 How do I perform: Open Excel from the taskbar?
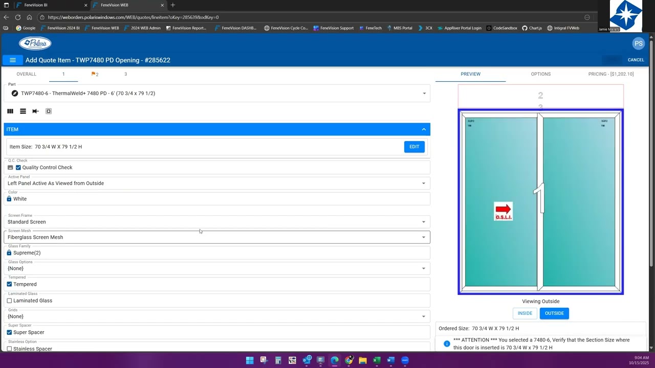pos(377,360)
